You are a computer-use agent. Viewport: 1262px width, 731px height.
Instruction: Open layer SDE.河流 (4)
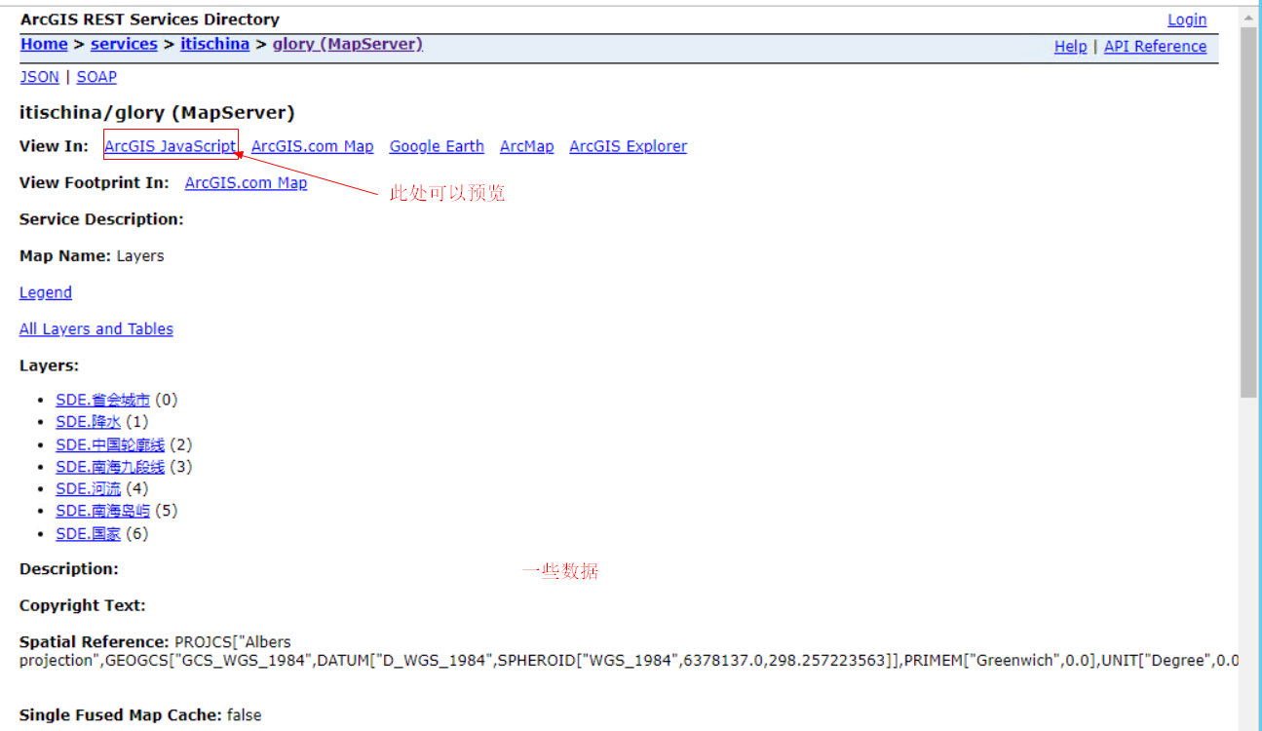[89, 488]
